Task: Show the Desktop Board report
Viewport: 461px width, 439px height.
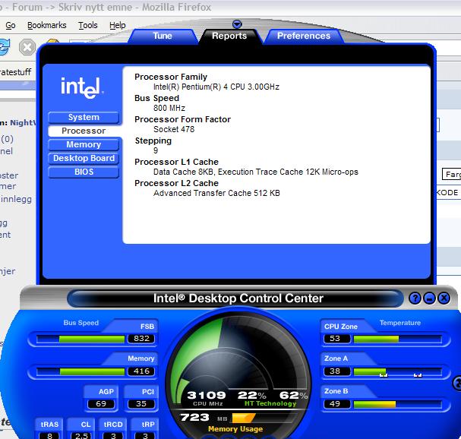Action: point(84,158)
